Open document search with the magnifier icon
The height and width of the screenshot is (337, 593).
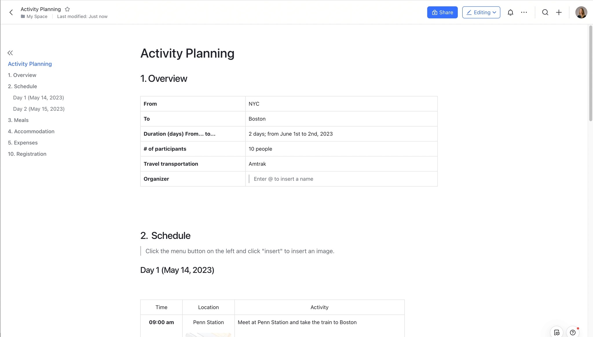(545, 12)
